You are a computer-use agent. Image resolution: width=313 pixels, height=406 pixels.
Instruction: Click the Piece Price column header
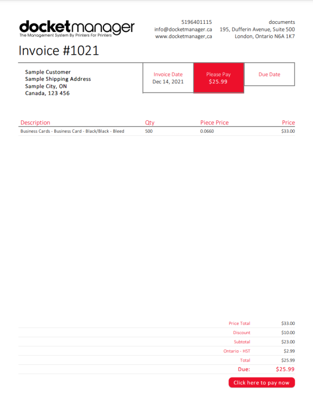(x=214, y=122)
